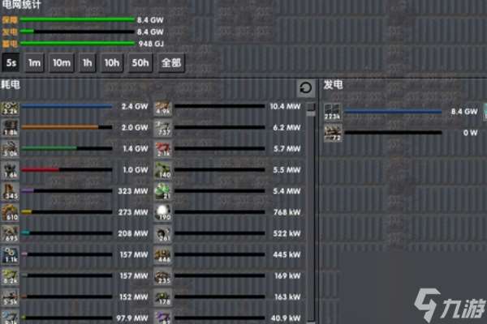Click the 273 MW consumption value
This screenshot has width=487, height=324.
tap(132, 212)
